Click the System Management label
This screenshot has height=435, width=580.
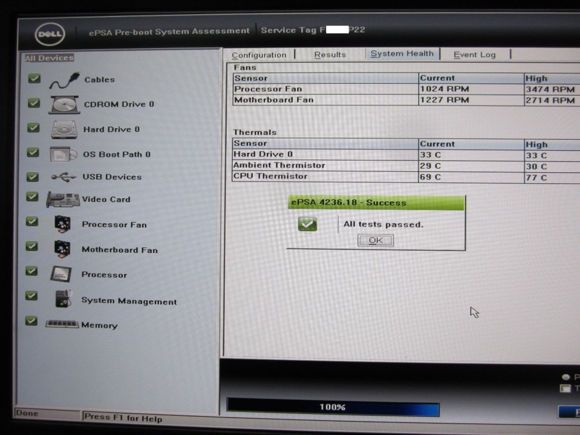[x=129, y=301]
